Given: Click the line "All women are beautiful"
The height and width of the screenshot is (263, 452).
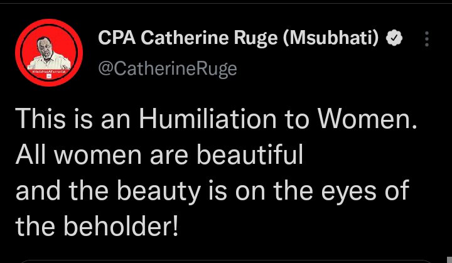Looking at the screenshot, I should [159, 156].
